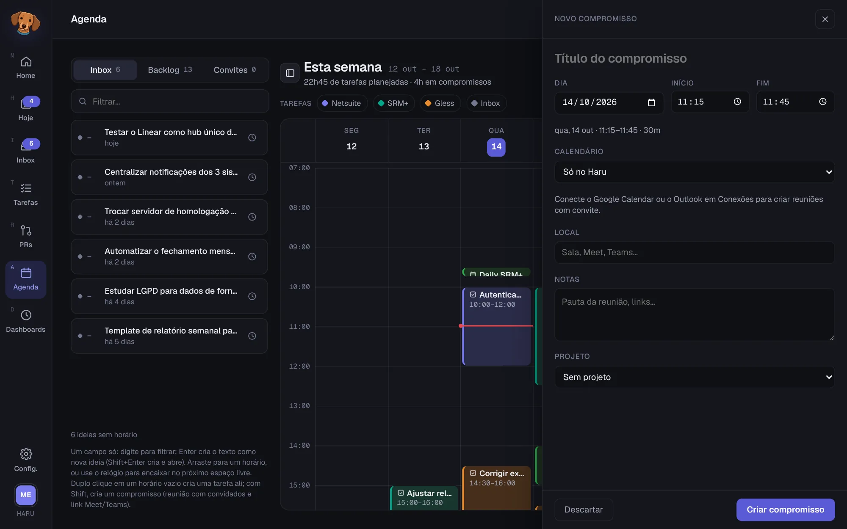Close the Novo Compromisso panel

point(825,19)
